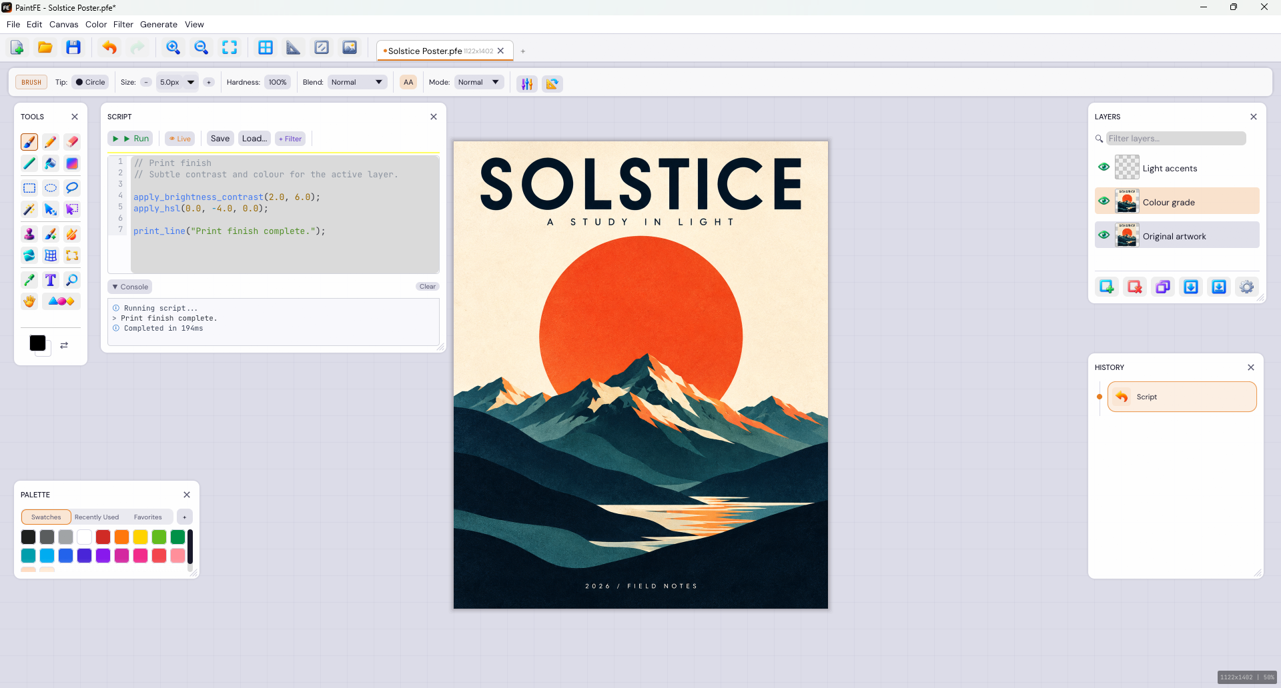Open the Mode Normal dropdown
1281x688 pixels.
[x=479, y=83]
